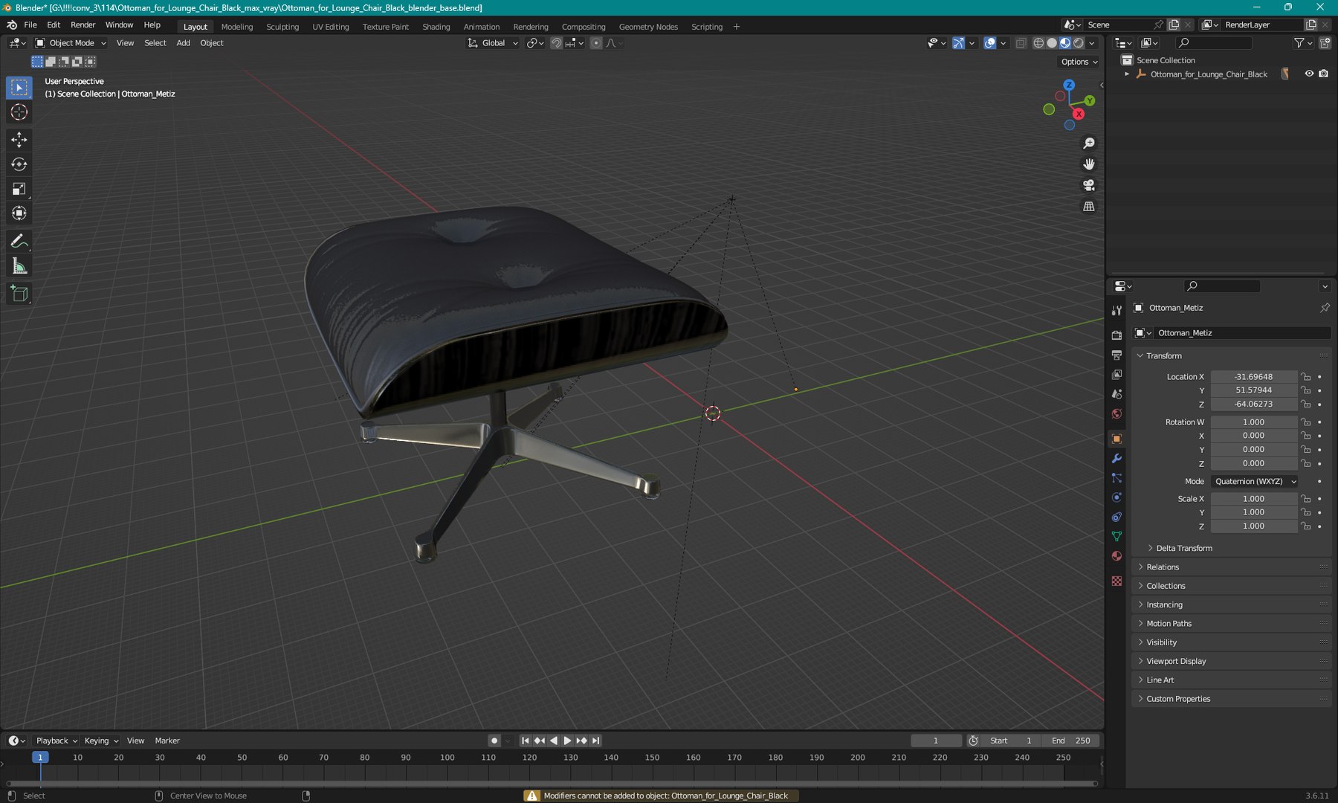
Task: Toggle the camera view icon
Action: (1089, 185)
